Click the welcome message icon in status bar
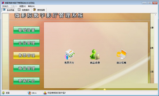159x96 pixels. (45, 93)
